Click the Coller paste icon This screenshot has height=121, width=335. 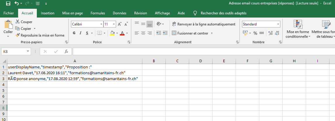tap(8, 24)
